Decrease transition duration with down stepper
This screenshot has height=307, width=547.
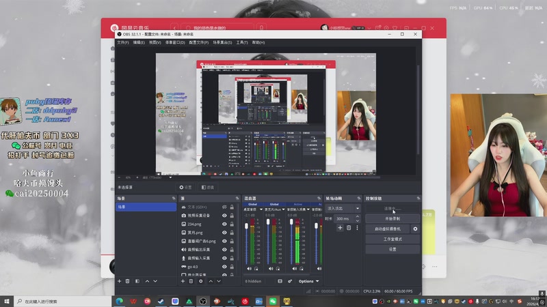[x=357, y=220]
